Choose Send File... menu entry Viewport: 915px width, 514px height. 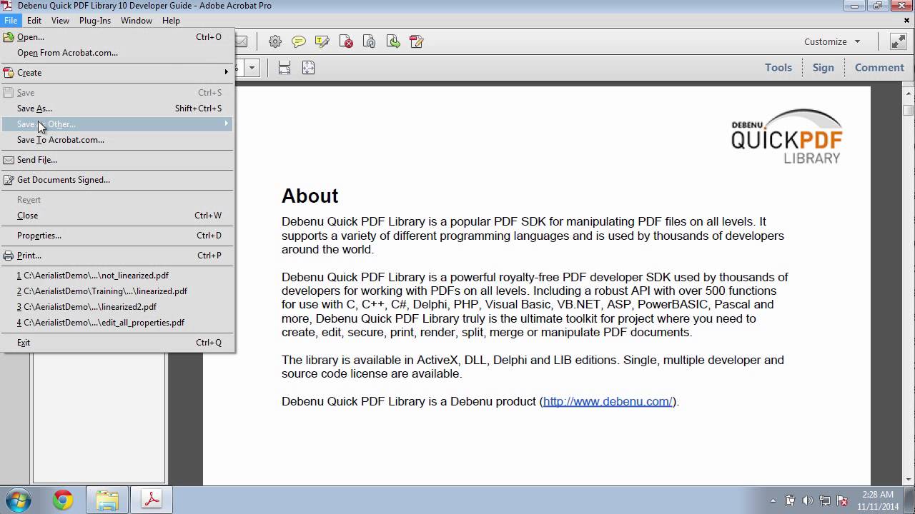coord(117,160)
